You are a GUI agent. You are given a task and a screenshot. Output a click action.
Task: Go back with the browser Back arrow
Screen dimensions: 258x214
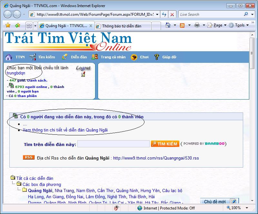pos(7,15)
